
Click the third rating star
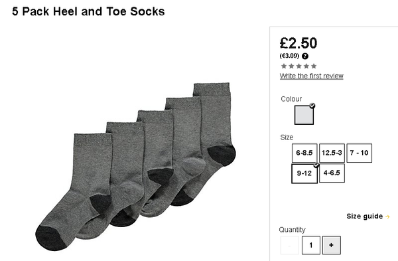pyautogui.click(x=298, y=66)
